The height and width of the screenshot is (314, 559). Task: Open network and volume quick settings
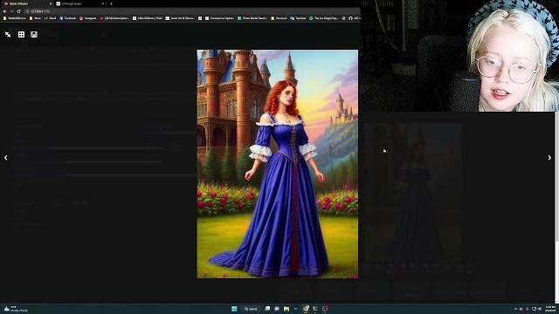536,309
